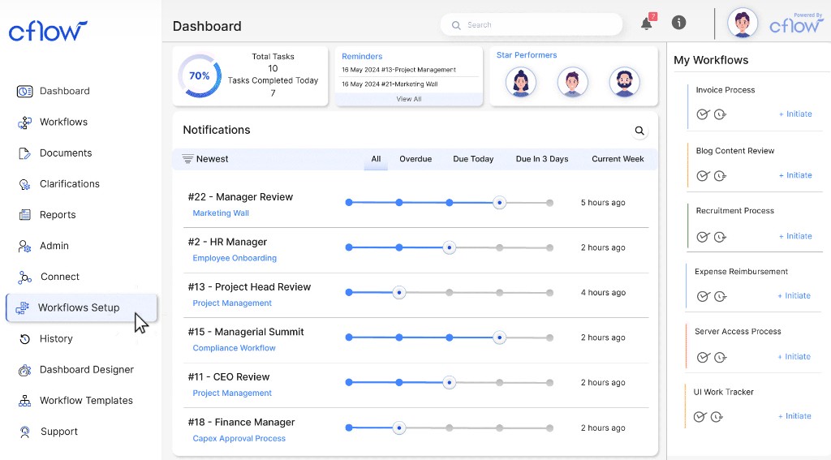Click current step on Project Head Review progress
This screenshot has height=460, width=831.
pyautogui.click(x=399, y=293)
